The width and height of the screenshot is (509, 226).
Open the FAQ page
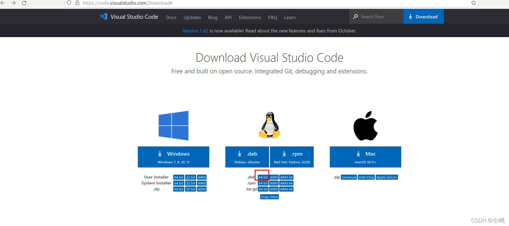coord(273,18)
